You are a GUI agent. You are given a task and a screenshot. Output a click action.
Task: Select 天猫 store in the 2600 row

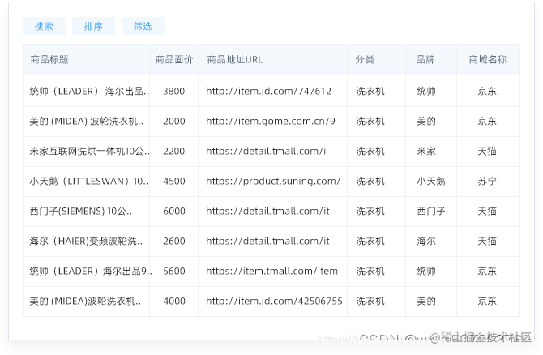click(487, 241)
